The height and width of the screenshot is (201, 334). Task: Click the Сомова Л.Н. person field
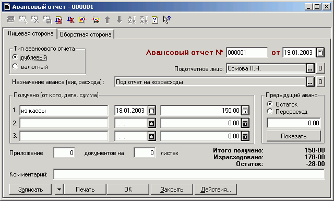click(266, 68)
